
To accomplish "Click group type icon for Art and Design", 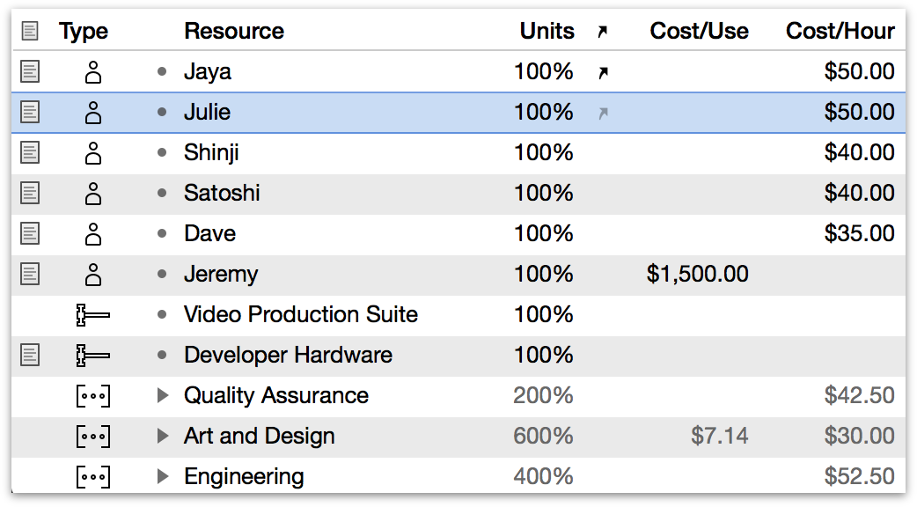I will click(x=93, y=437).
